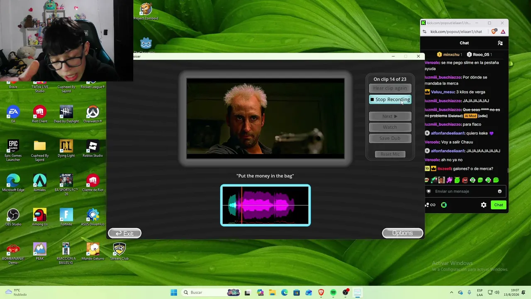
Task: Show hidden system tray icons
Action: coord(452,292)
